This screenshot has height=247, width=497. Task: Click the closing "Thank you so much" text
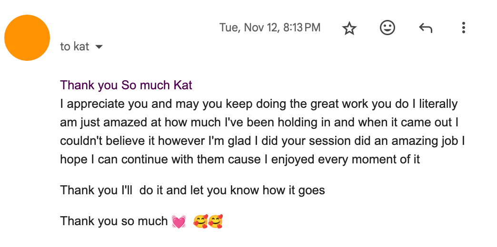point(114,221)
